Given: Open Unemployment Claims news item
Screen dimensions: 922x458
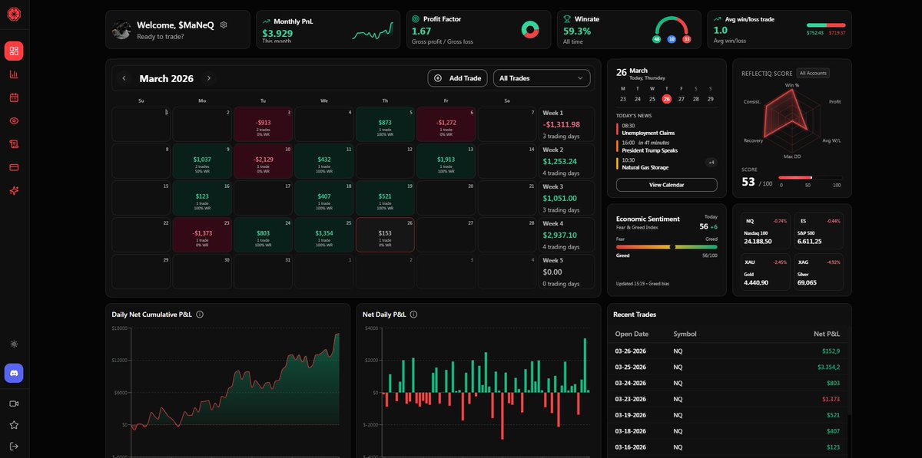Looking at the screenshot, I should (667, 129).
